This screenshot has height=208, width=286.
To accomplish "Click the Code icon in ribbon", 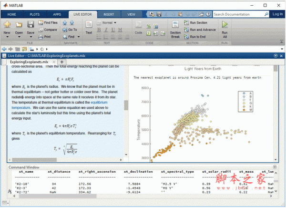I will (x=138, y=26).
